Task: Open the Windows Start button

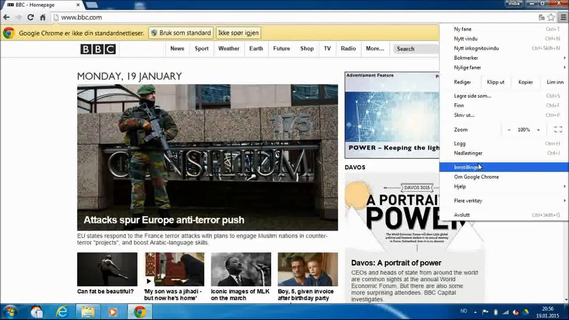Action: point(10,312)
